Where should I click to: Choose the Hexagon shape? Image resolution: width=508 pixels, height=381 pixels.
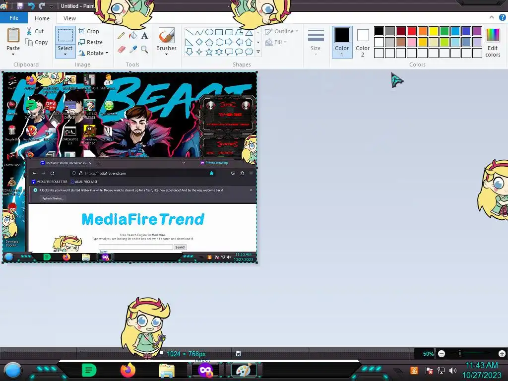pos(219,42)
